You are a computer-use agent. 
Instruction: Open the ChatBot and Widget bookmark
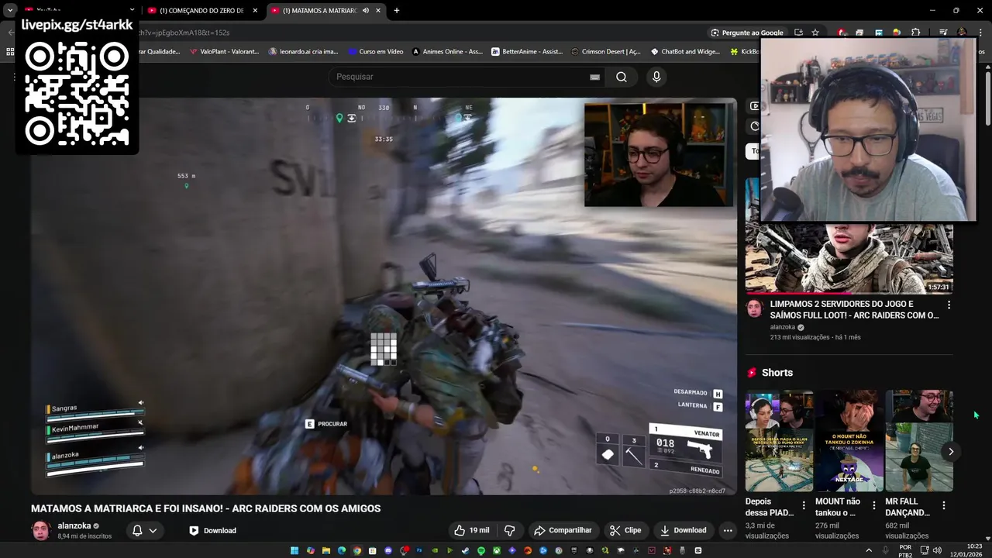point(685,52)
